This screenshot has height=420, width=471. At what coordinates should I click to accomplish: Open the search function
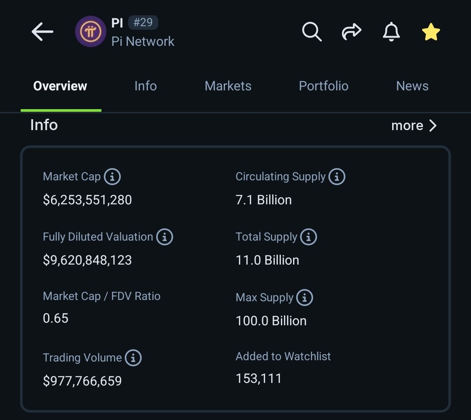[x=311, y=31]
